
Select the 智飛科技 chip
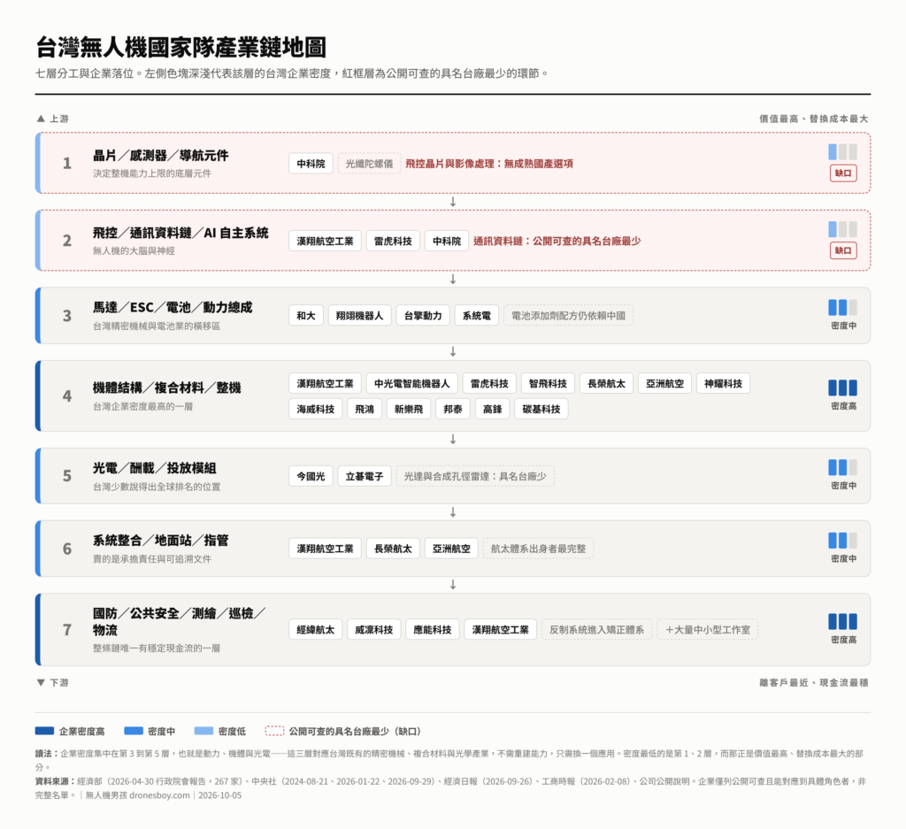[x=548, y=383]
